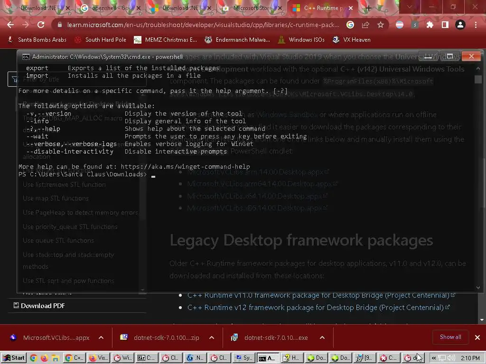Open the Chrome profile avatar menu

pos(460,25)
